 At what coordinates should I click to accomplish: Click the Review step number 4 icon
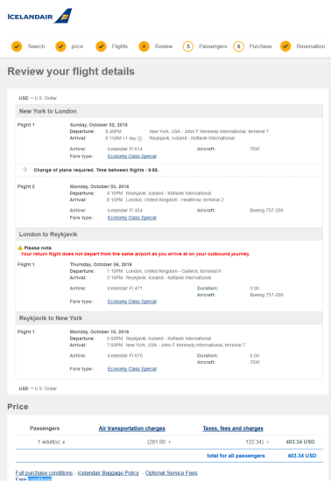tap(144, 46)
